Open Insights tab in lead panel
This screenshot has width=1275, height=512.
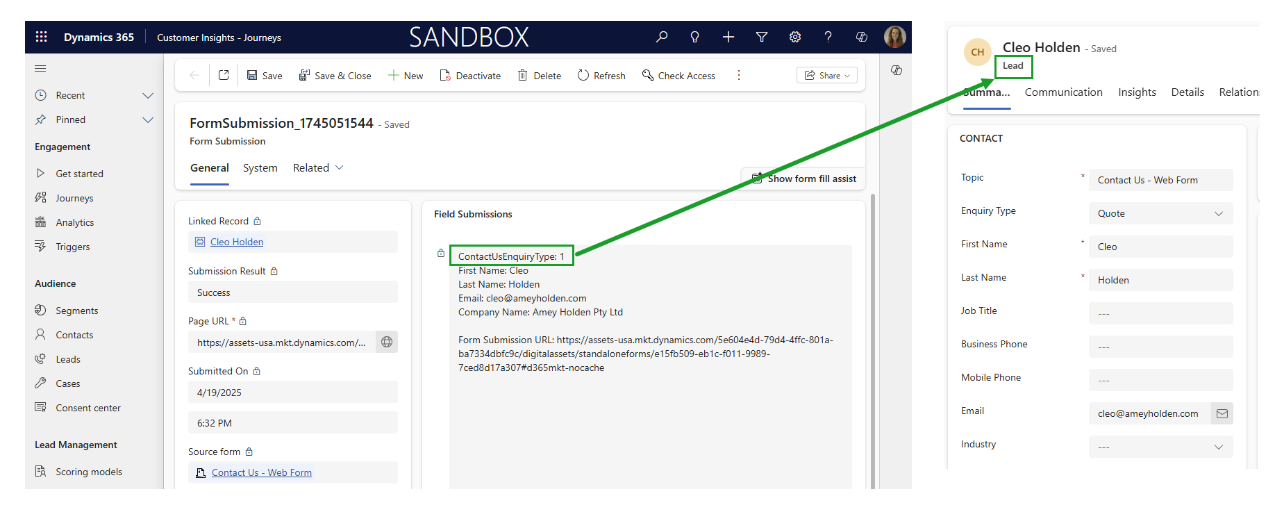pos(1137,92)
